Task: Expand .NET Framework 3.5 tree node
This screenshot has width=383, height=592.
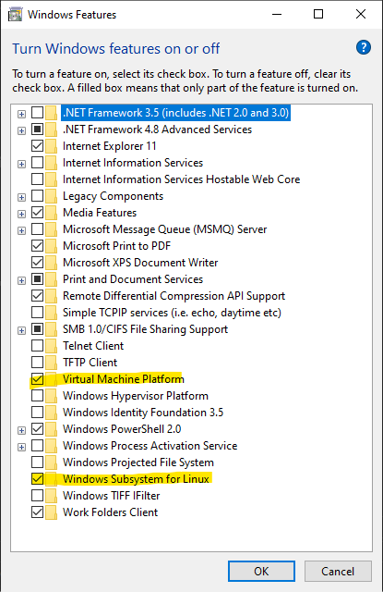Action: point(22,114)
